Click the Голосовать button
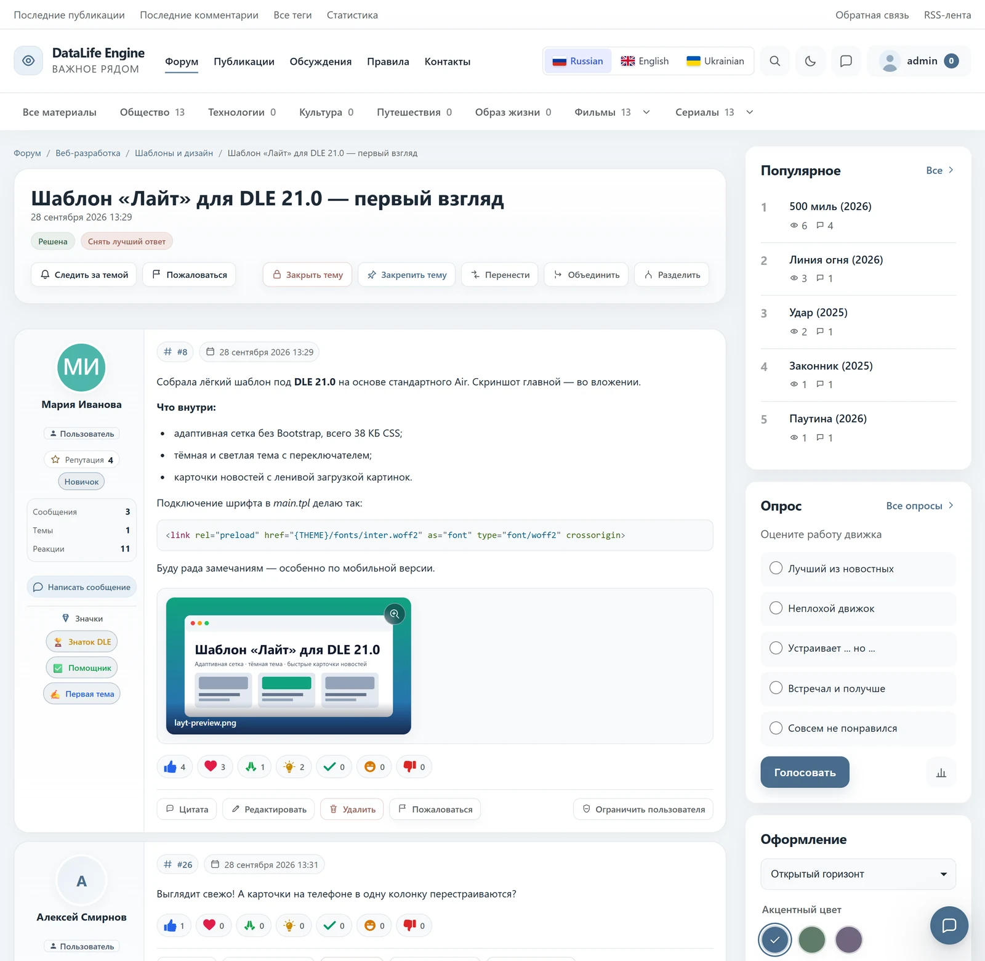The image size is (985, 961). pyautogui.click(x=805, y=772)
